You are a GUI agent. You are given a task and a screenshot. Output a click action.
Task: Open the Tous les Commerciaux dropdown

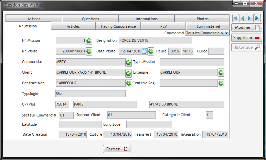pyautogui.click(x=226, y=33)
